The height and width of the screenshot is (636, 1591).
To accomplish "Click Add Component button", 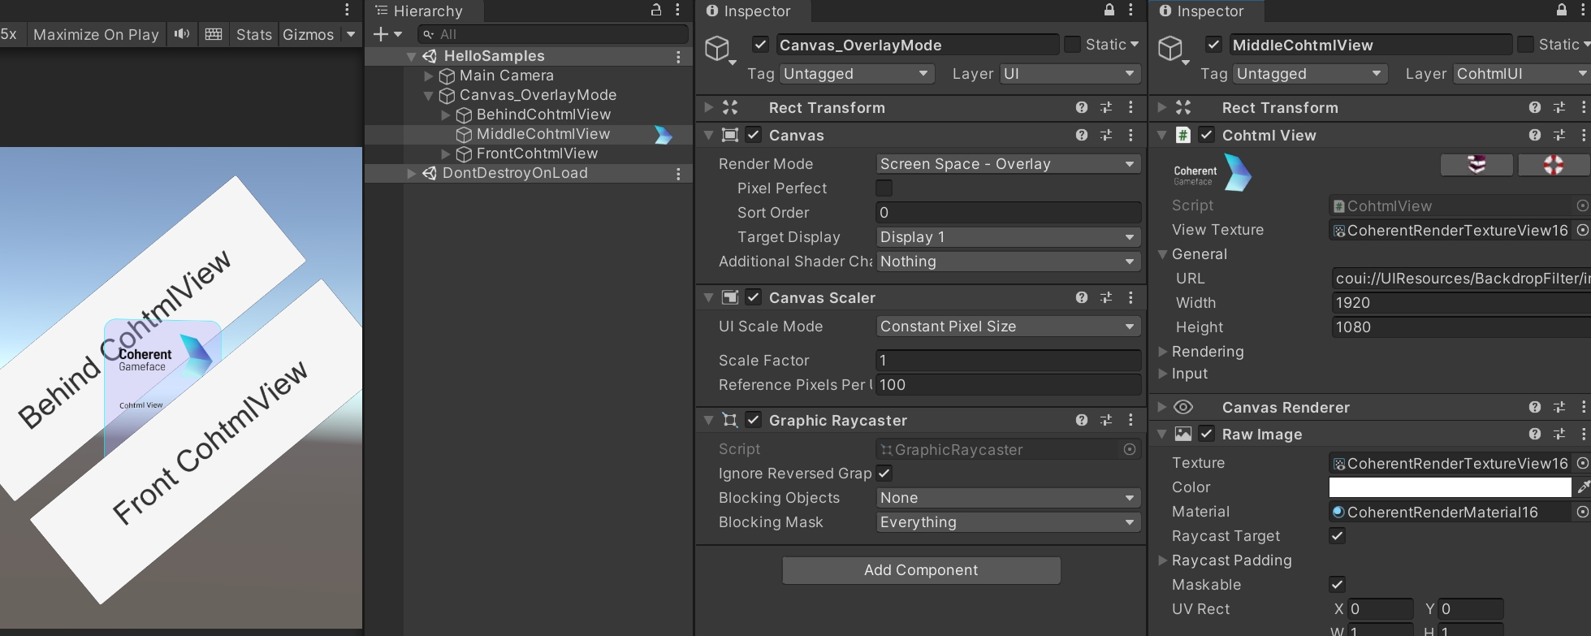I will (x=921, y=570).
